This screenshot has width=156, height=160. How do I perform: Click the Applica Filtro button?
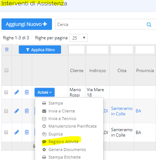coord(40,50)
